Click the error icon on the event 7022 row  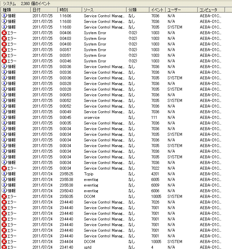point(4,168)
